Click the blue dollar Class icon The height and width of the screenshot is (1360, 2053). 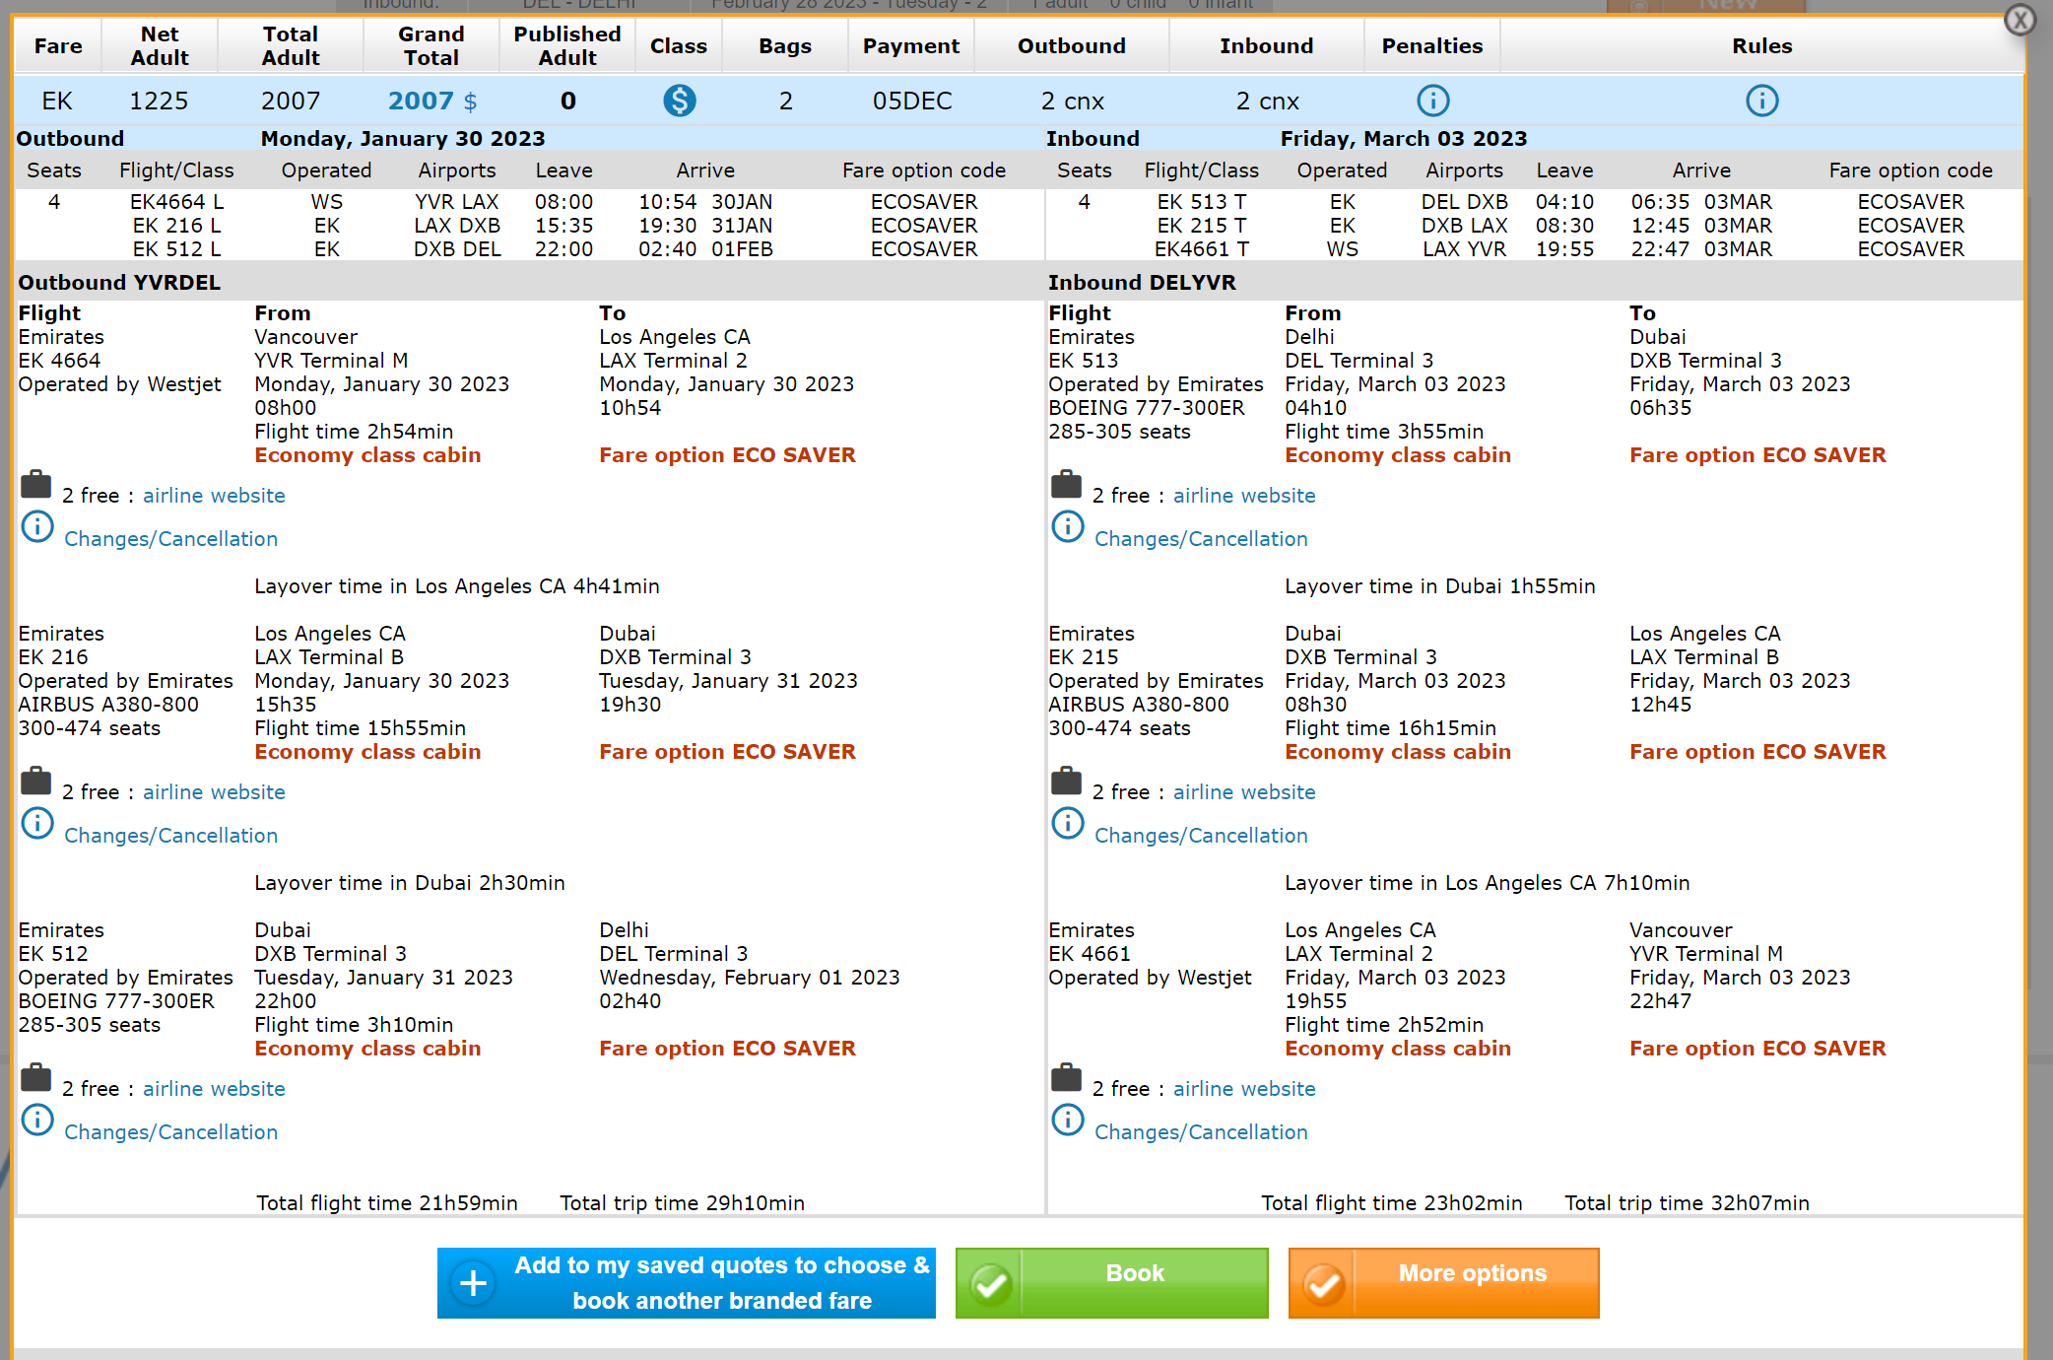pyautogui.click(x=679, y=101)
